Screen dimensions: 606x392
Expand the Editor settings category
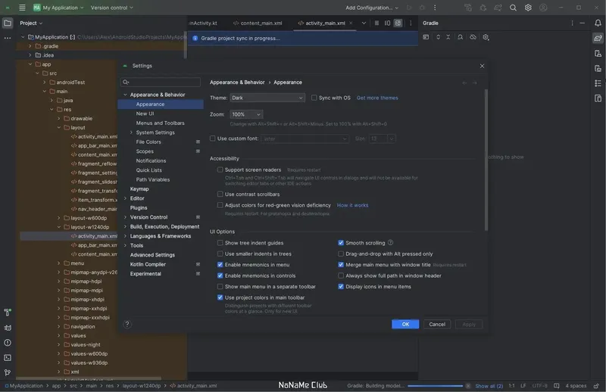[x=125, y=198]
